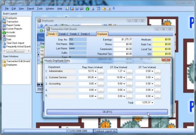The image size is (196, 135).
Task: Click the Suffix field
Action: click(78, 53)
